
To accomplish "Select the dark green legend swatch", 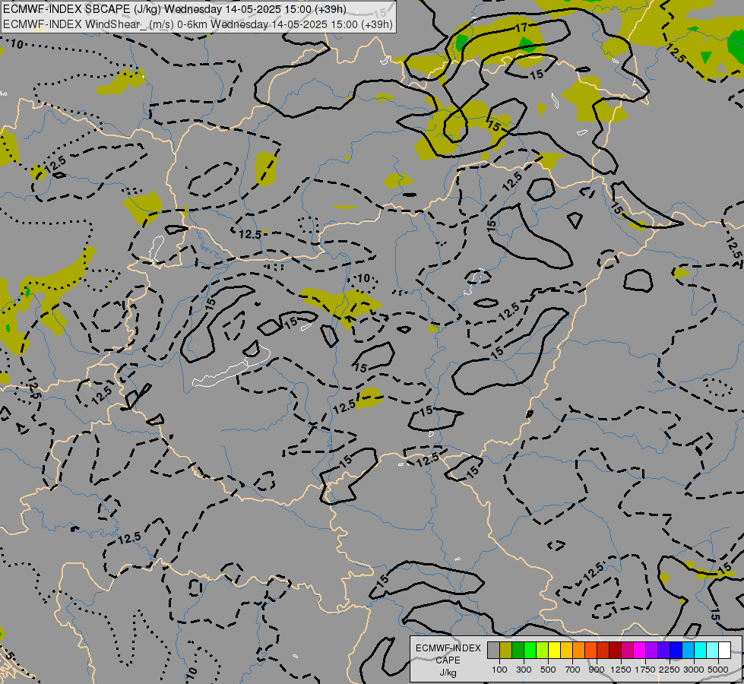I will 518,650.
